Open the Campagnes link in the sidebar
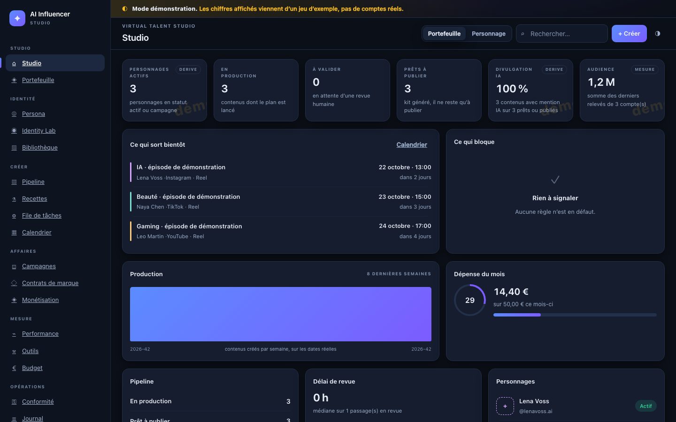The width and height of the screenshot is (676, 422). [55, 266]
